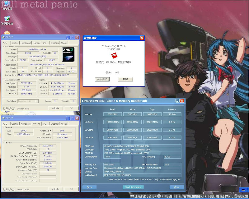Image resolution: width=249 pixels, height=199 pixels.
Task: Click Start Benchmark in EVEREST
Action: coord(133,187)
